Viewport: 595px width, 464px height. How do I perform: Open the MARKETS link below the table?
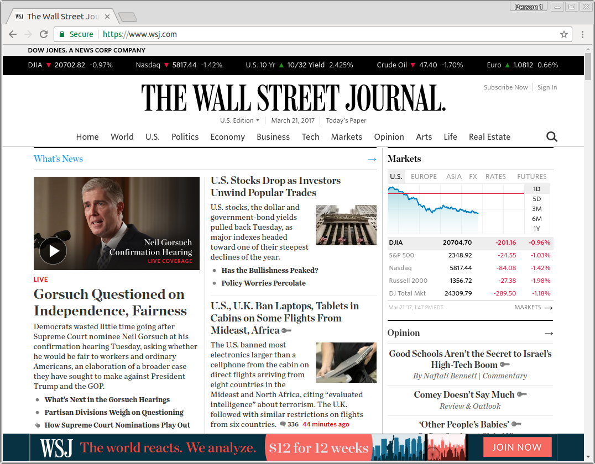533,308
